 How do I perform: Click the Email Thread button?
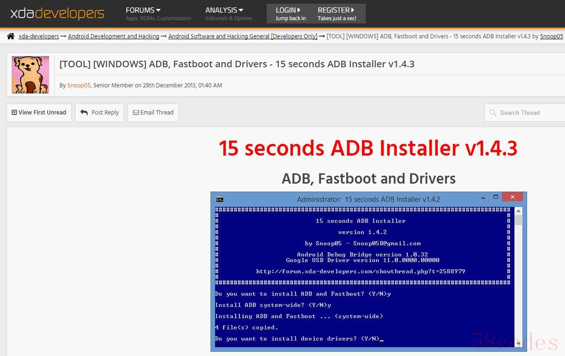pos(153,113)
